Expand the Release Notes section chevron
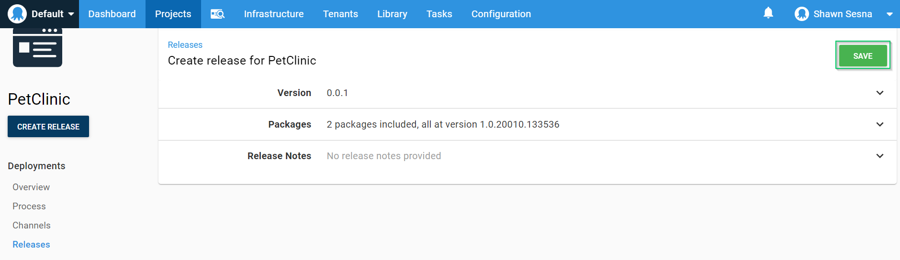Viewport: 900px width, 260px height. pyautogui.click(x=879, y=156)
